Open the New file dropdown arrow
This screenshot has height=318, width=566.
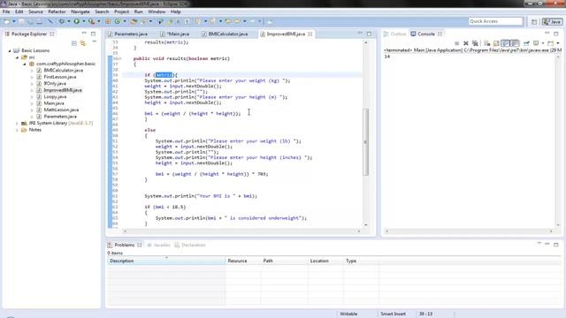point(14,21)
